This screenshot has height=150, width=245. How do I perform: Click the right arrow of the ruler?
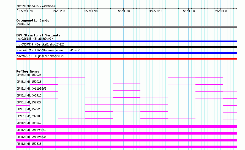pos(236,9)
